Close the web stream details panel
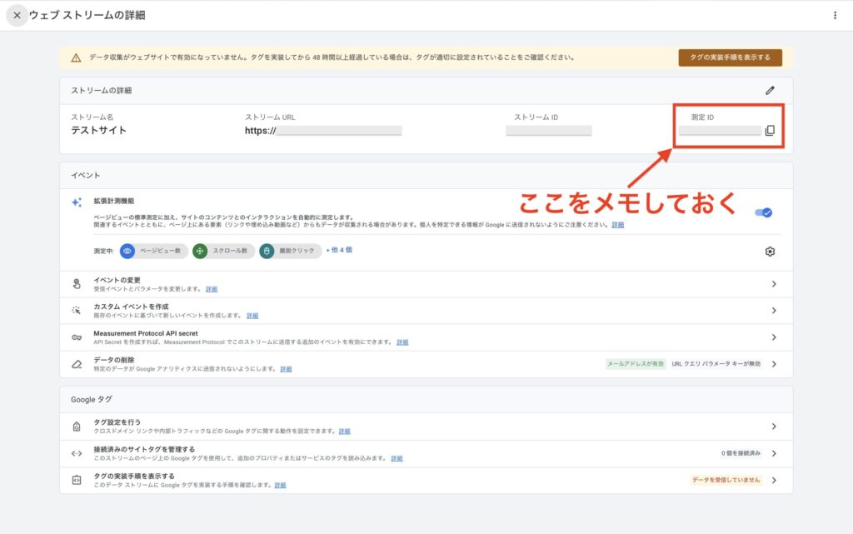Image resolution: width=853 pixels, height=534 pixels. [17, 15]
